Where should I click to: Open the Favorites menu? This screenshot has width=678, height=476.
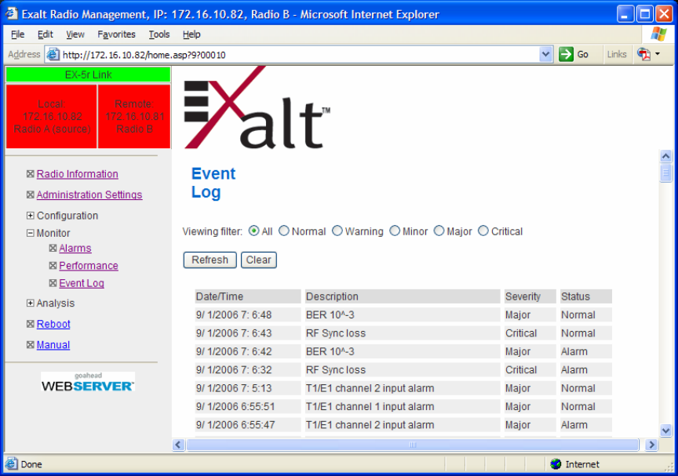[116, 35]
